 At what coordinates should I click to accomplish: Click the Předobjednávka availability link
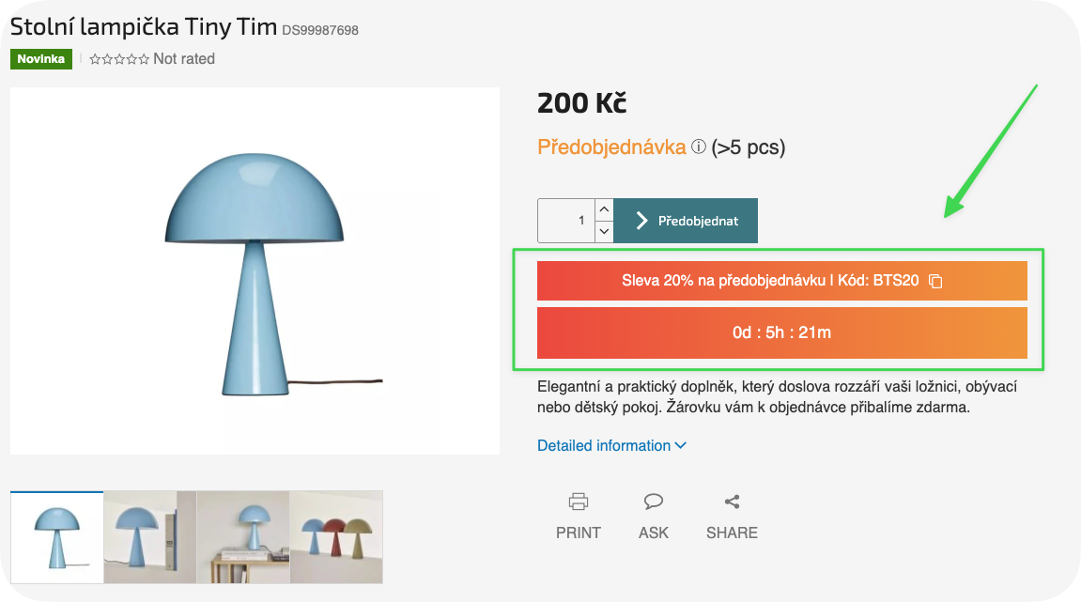click(x=611, y=147)
